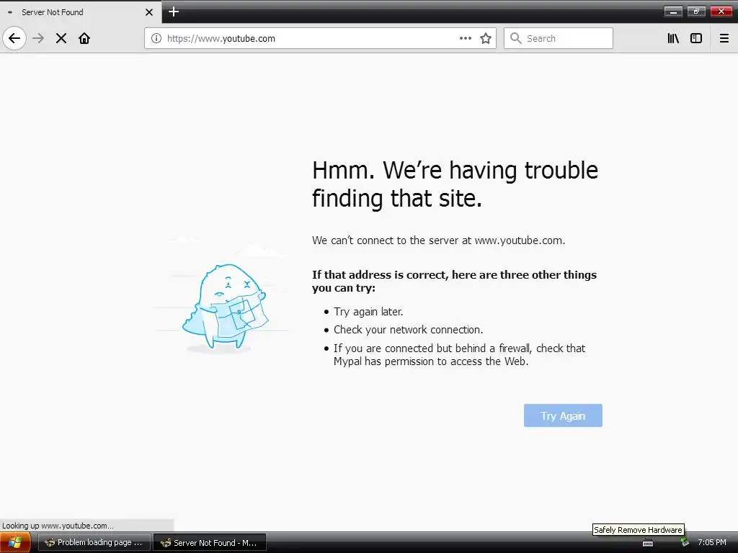738x553 pixels.
Task: Click the 7:05 PM clock
Action: point(711,543)
